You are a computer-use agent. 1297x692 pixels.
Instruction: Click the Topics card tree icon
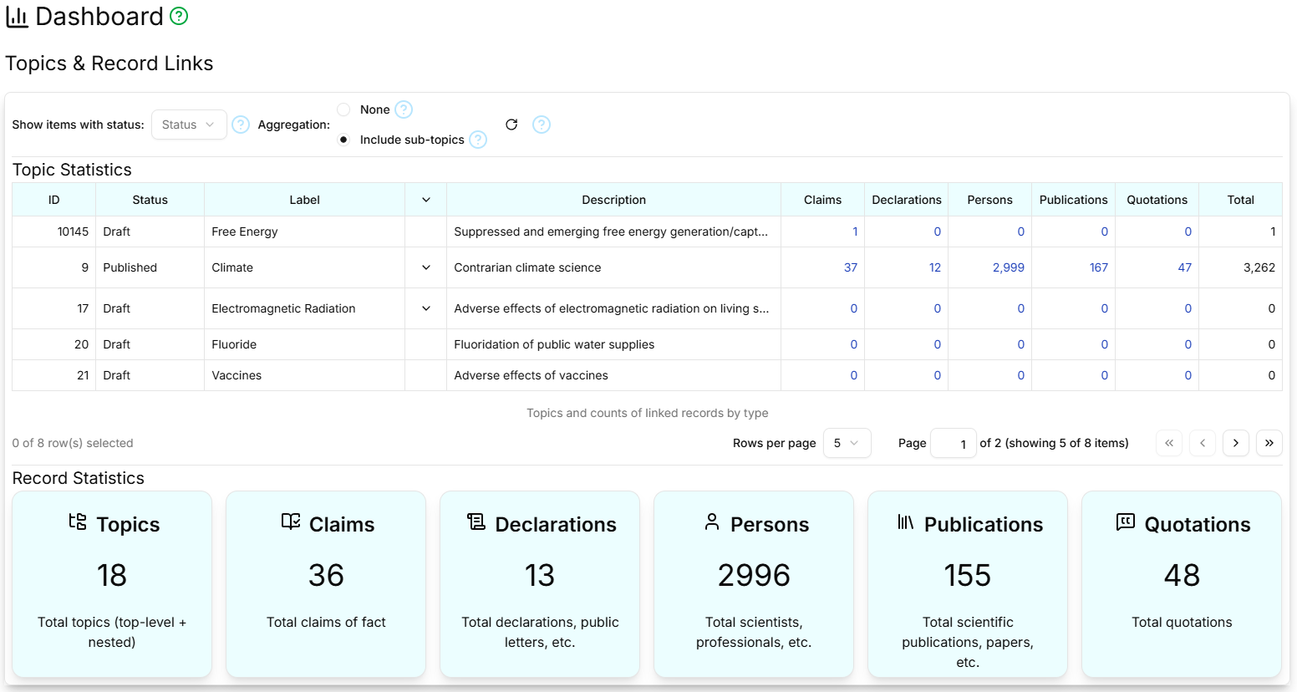tap(78, 522)
